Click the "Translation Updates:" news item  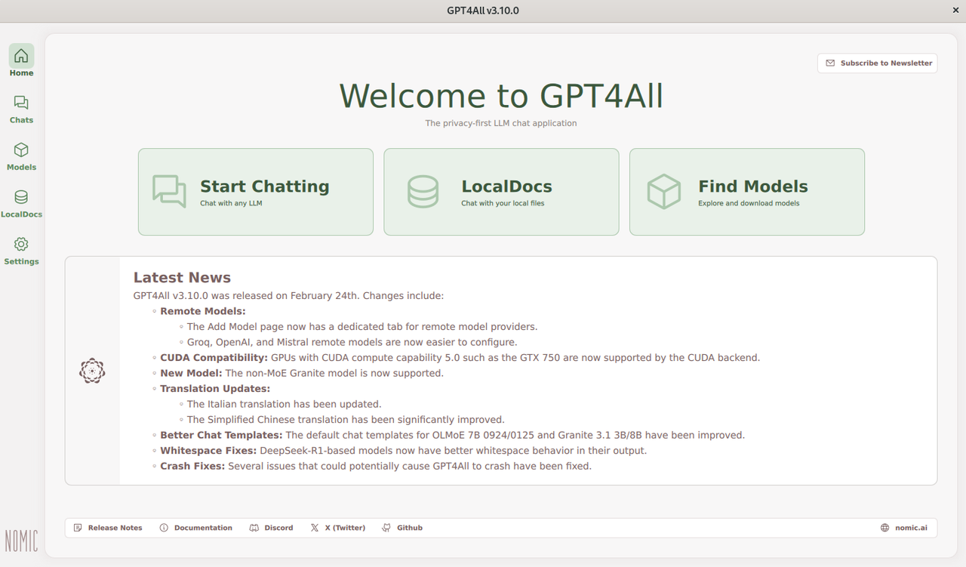[x=215, y=389]
